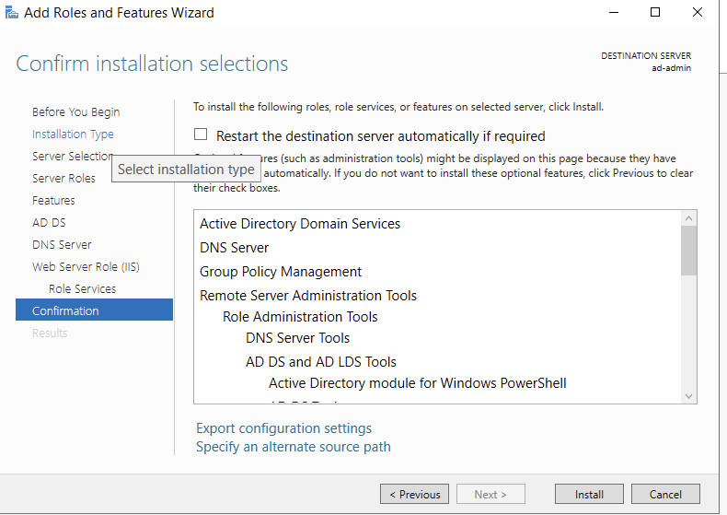Select Remote Server Administration Tools entry
The height and width of the screenshot is (515, 727).
tap(308, 296)
